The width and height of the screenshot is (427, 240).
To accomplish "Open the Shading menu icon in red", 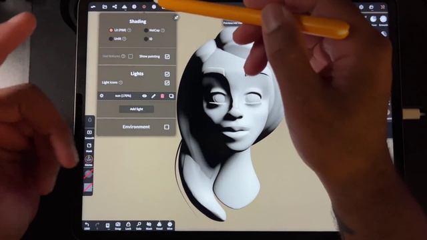I will [x=144, y=7].
